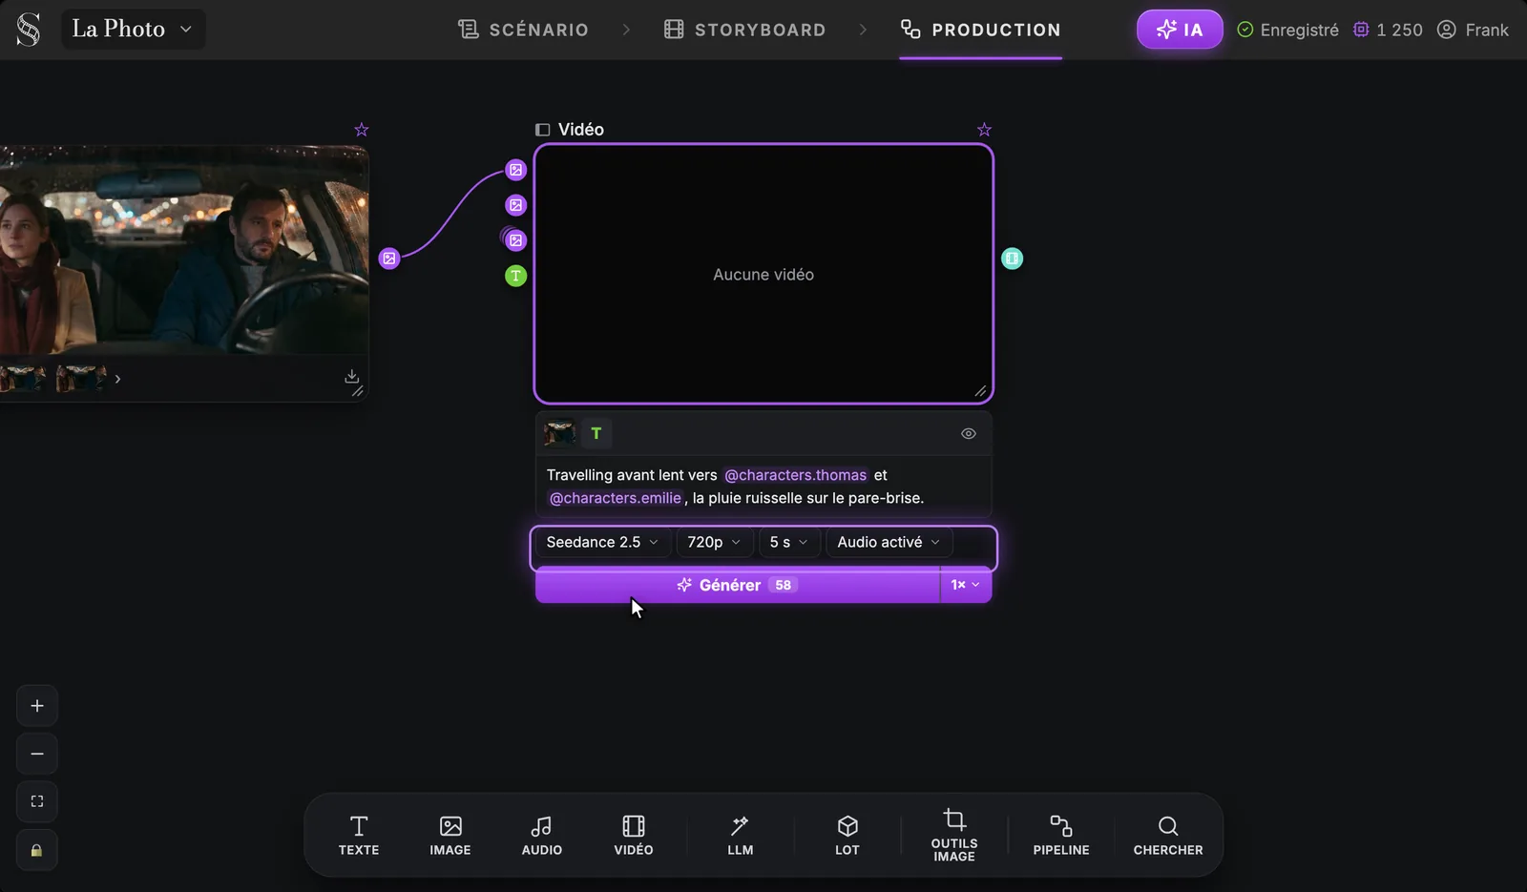
Task: Open the IA assistant button
Action: pos(1180,30)
